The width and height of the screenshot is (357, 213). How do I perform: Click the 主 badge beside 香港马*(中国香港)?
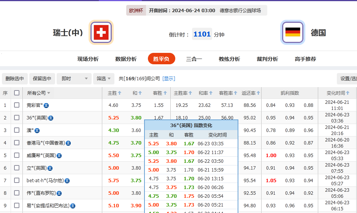coord(68,143)
